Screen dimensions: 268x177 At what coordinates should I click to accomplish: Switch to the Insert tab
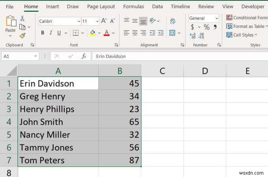click(x=52, y=7)
